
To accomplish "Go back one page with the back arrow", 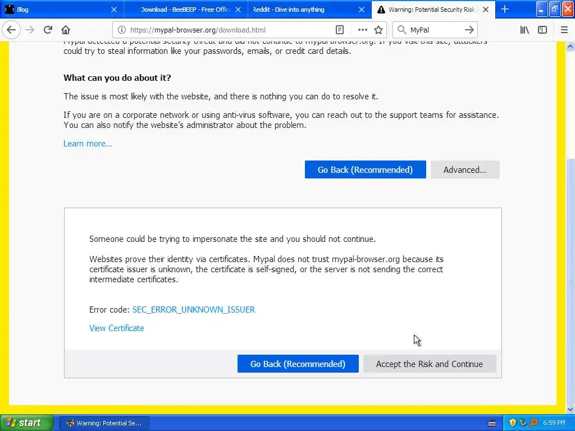I will pos(11,30).
